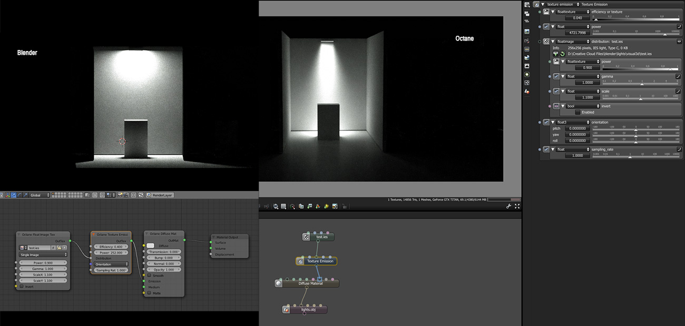Click the test.ies node's hatched texture icon

click(x=306, y=237)
